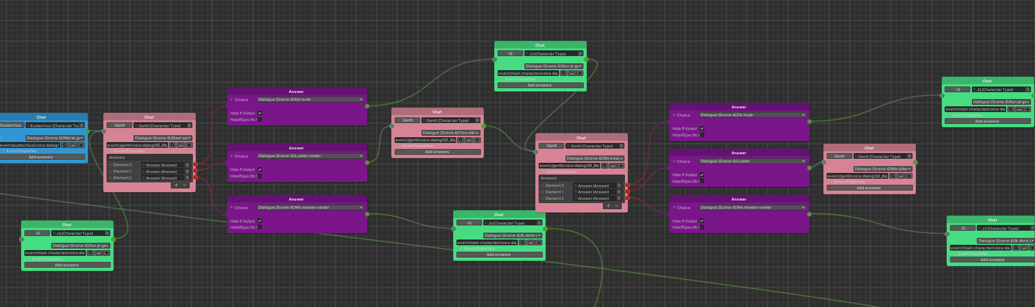
Task: Open the 'Me ruiter' dialogue dropdown
Action: pyautogui.click(x=882, y=169)
